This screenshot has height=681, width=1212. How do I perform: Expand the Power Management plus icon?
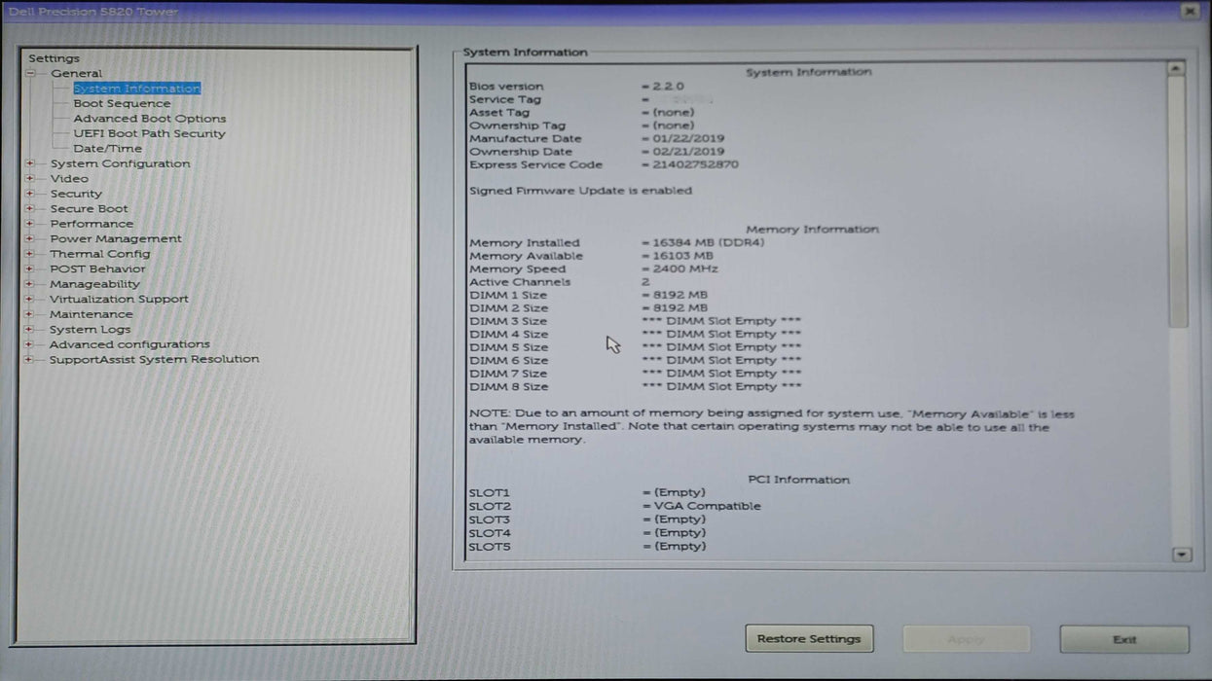click(30, 239)
